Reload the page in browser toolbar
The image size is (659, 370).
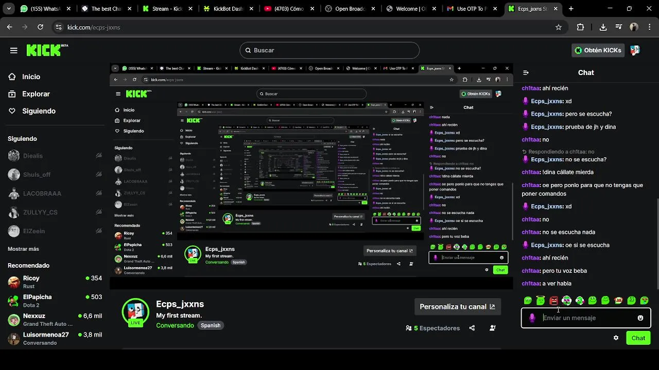tap(40, 27)
